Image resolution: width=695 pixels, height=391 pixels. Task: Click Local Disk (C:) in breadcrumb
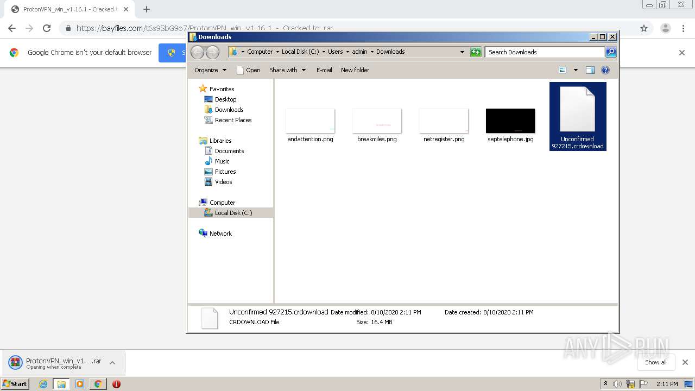tap(300, 52)
